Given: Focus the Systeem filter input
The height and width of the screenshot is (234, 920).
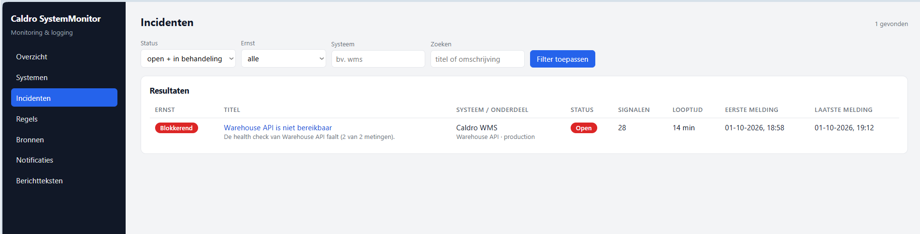Looking at the screenshot, I should pos(378,59).
